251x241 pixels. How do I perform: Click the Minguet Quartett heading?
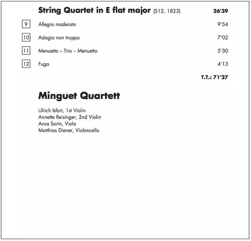(79, 96)
